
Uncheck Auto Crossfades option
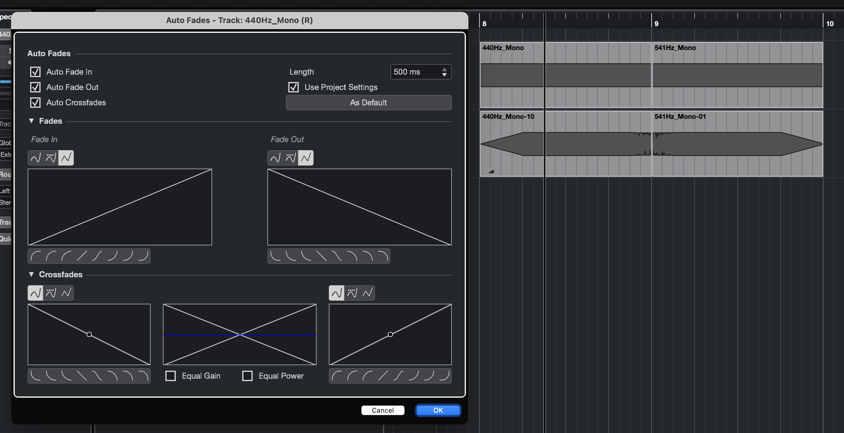[x=35, y=103]
